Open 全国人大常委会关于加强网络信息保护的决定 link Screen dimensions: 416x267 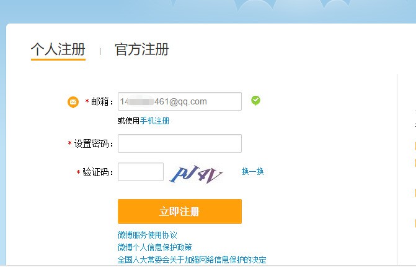click(192, 260)
